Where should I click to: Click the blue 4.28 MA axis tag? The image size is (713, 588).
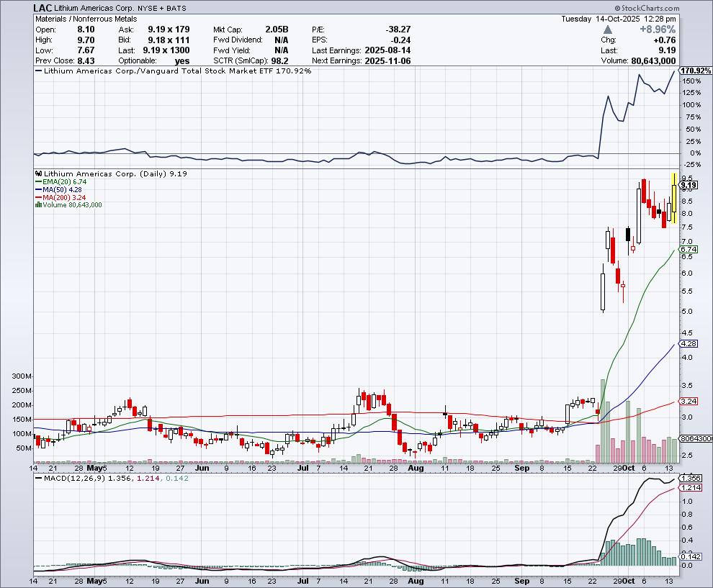click(689, 343)
